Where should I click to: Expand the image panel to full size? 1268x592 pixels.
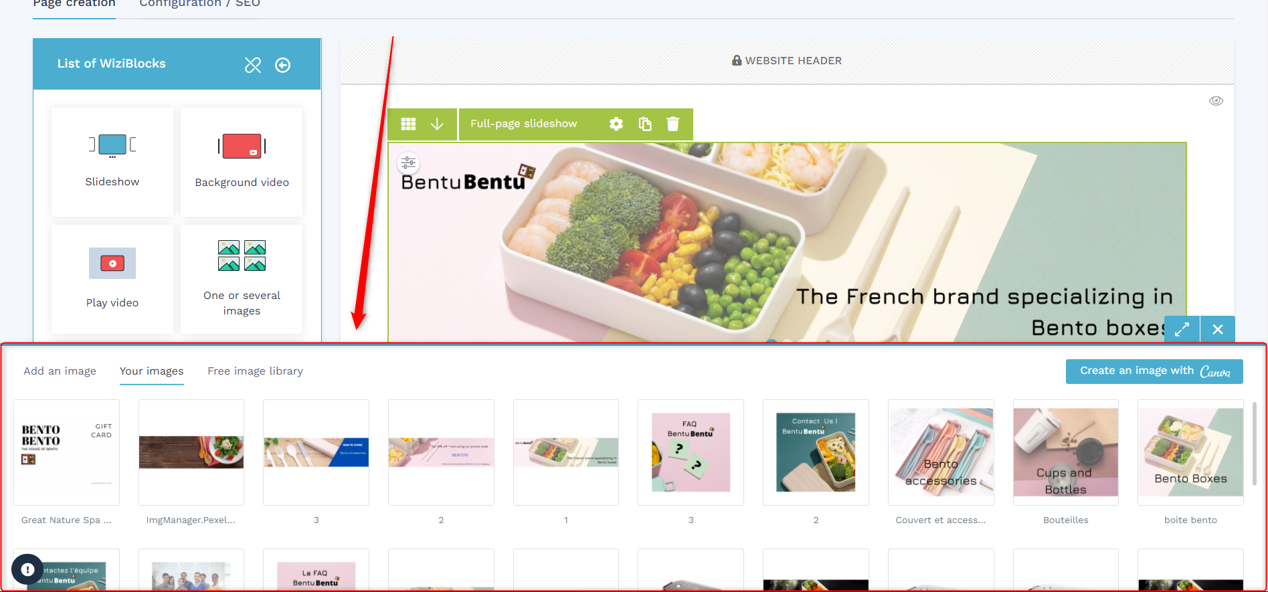1182,329
